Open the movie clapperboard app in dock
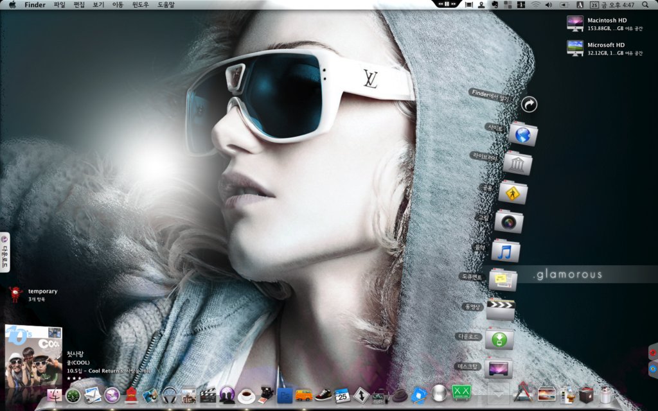The width and height of the screenshot is (658, 411). 208,395
